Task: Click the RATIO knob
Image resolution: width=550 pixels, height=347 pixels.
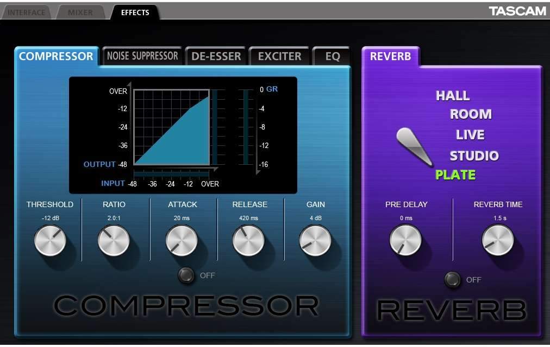Action: pyautogui.click(x=114, y=241)
